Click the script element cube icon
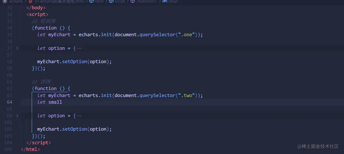This screenshot has width=344, height=154. tap(111, 1)
